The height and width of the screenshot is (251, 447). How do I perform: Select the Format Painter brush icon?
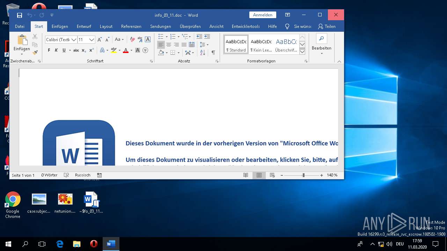35,52
